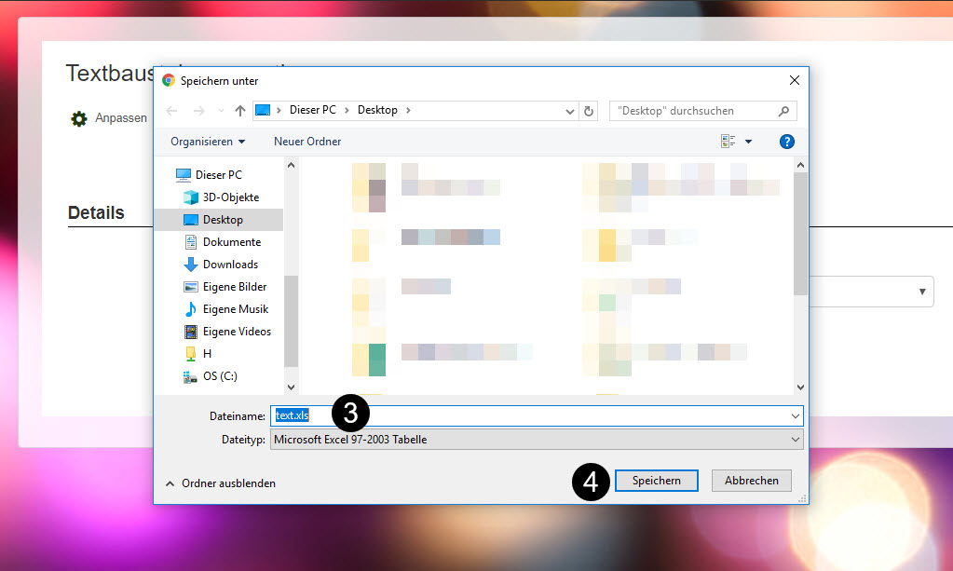
Task: Expand the address bar path history dropdown
Action: (570, 111)
